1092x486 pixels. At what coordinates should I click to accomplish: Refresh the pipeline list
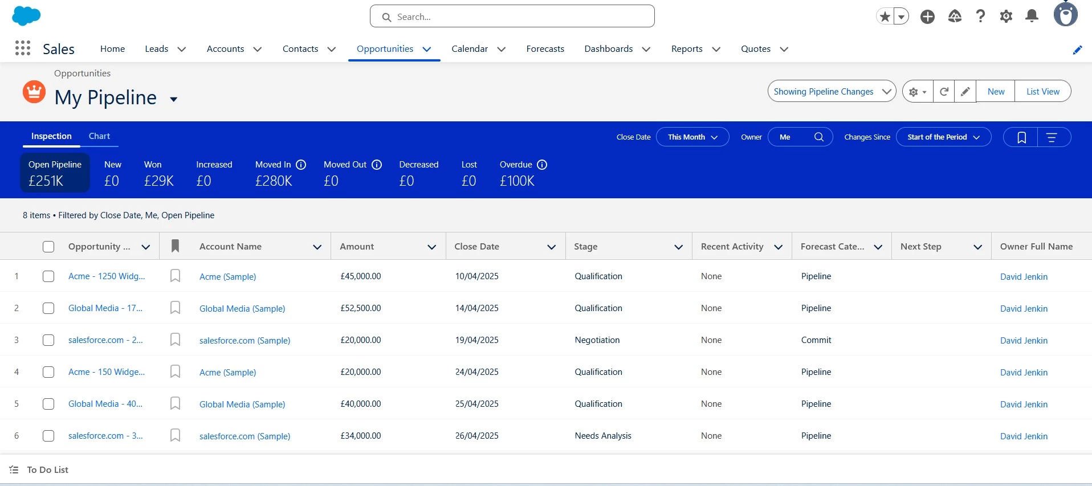click(x=944, y=91)
